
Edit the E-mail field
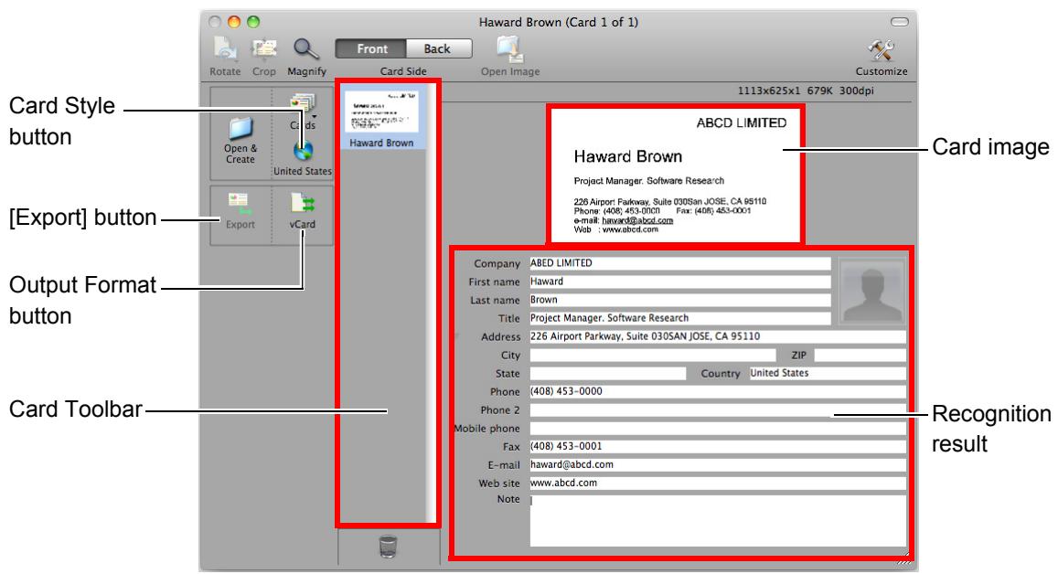[717, 464]
